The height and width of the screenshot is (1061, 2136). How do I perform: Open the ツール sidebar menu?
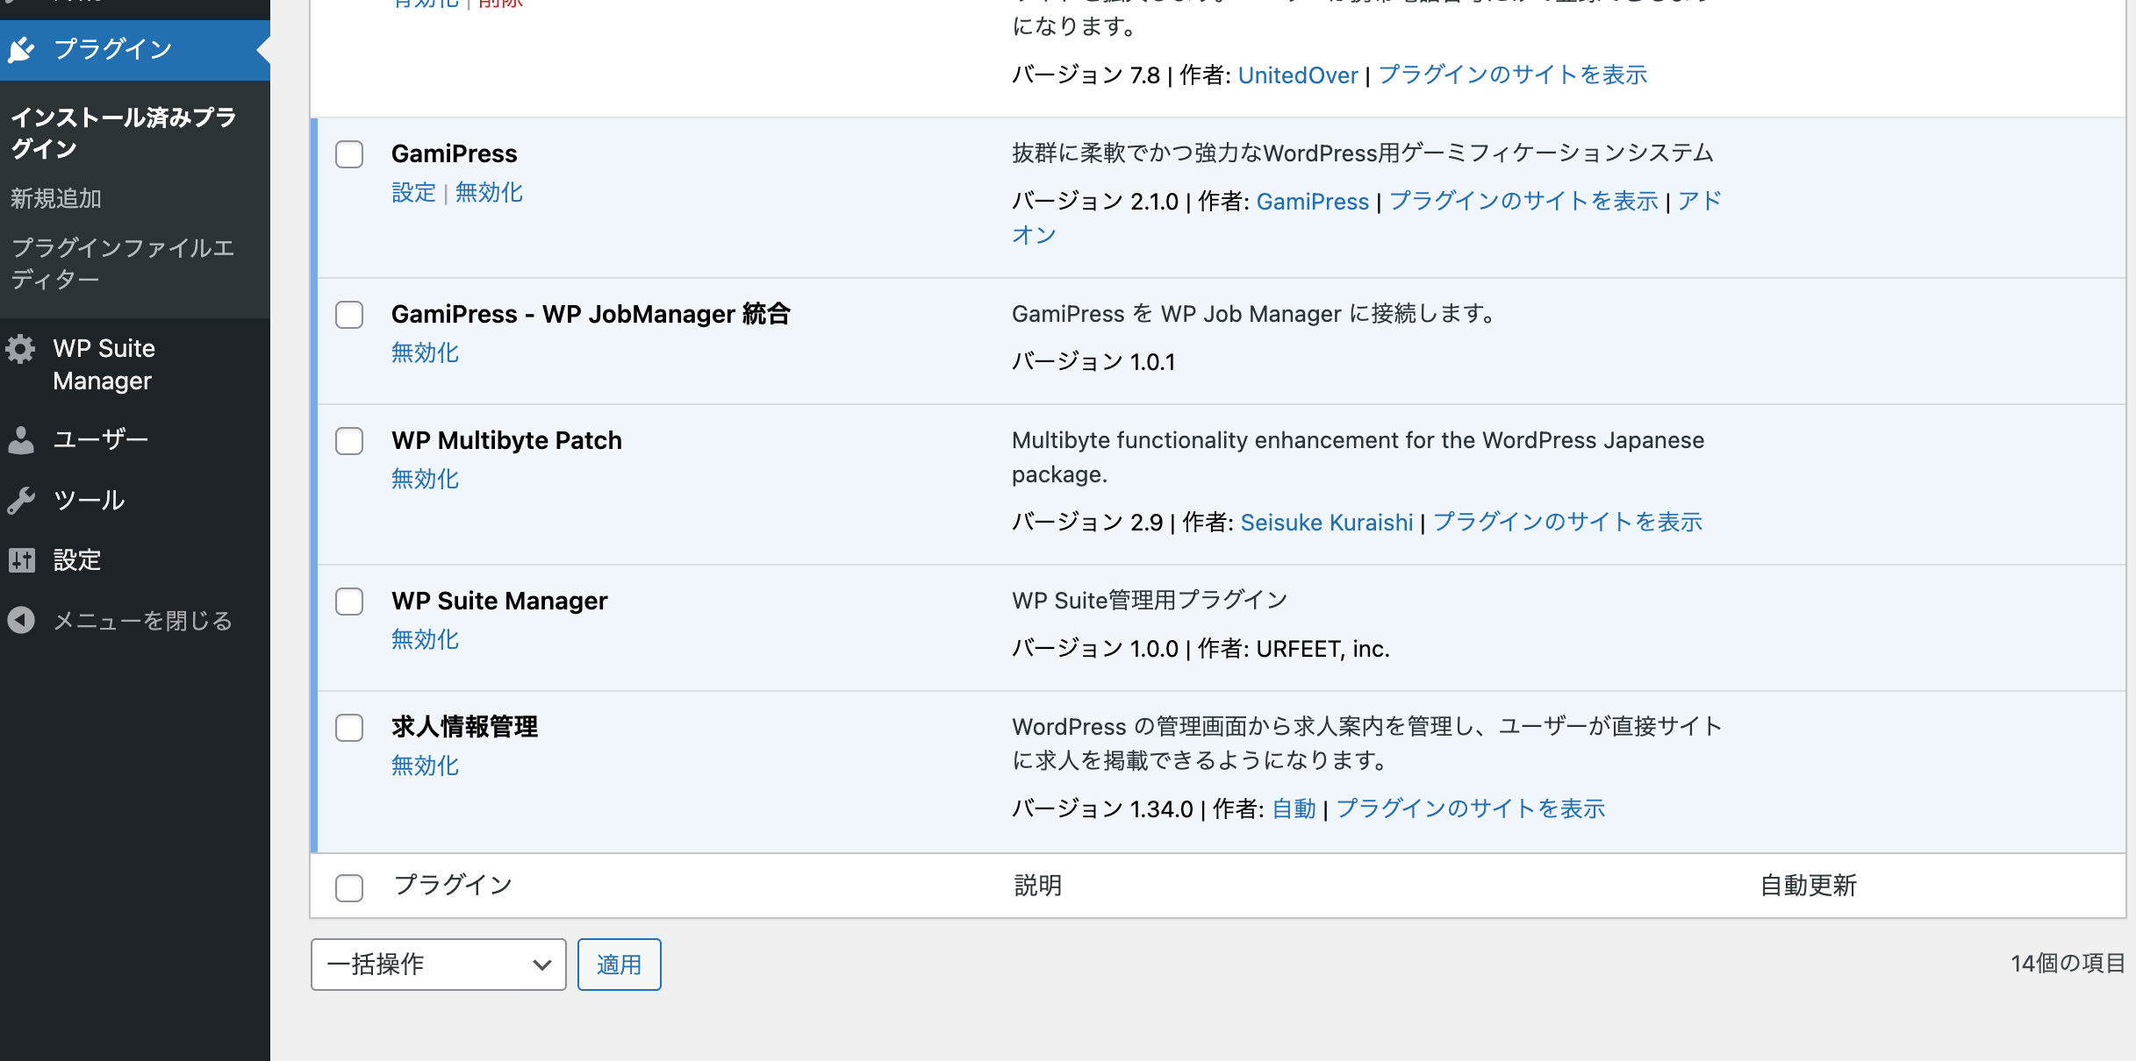(x=135, y=500)
